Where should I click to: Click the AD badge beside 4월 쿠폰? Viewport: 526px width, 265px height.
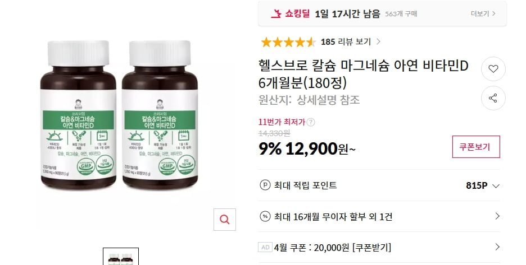(265, 247)
